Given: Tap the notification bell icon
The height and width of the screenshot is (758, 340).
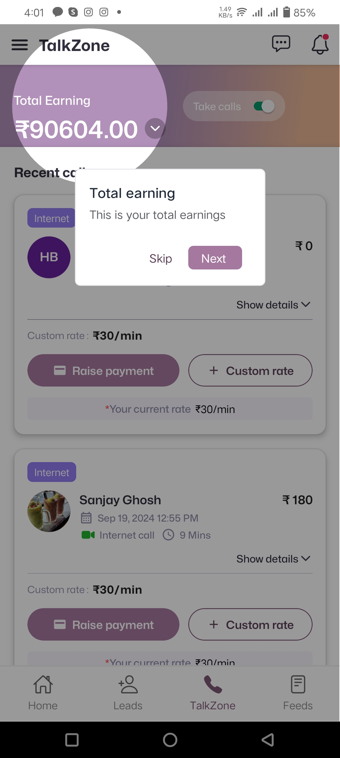Looking at the screenshot, I should coord(320,44).
